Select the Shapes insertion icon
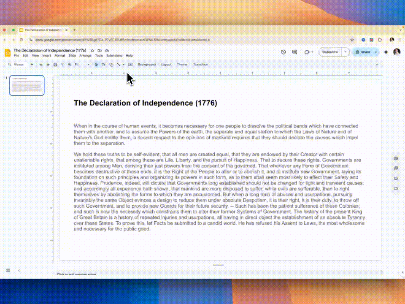Image resolution: width=405 pixels, height=304 pixels. pos(111,64)
